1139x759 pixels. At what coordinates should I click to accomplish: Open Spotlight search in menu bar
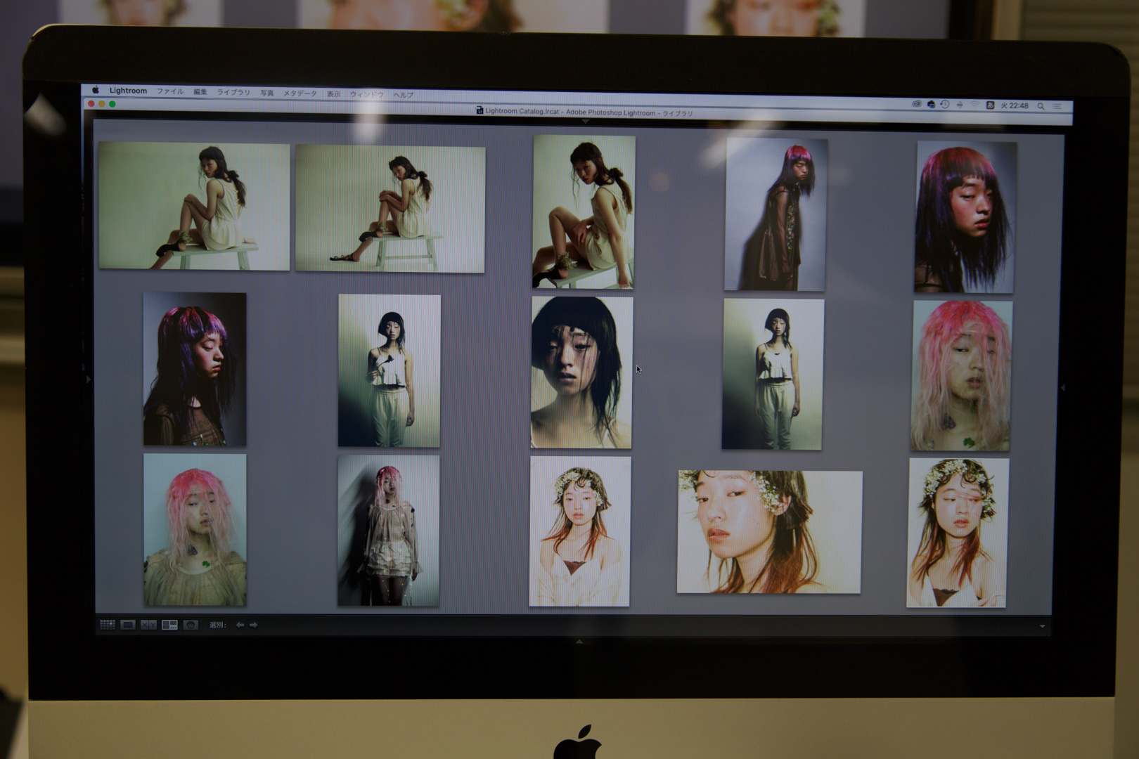point(1041,106)
